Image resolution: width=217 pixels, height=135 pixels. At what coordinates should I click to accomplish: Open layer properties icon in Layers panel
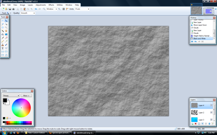(213, 124)
